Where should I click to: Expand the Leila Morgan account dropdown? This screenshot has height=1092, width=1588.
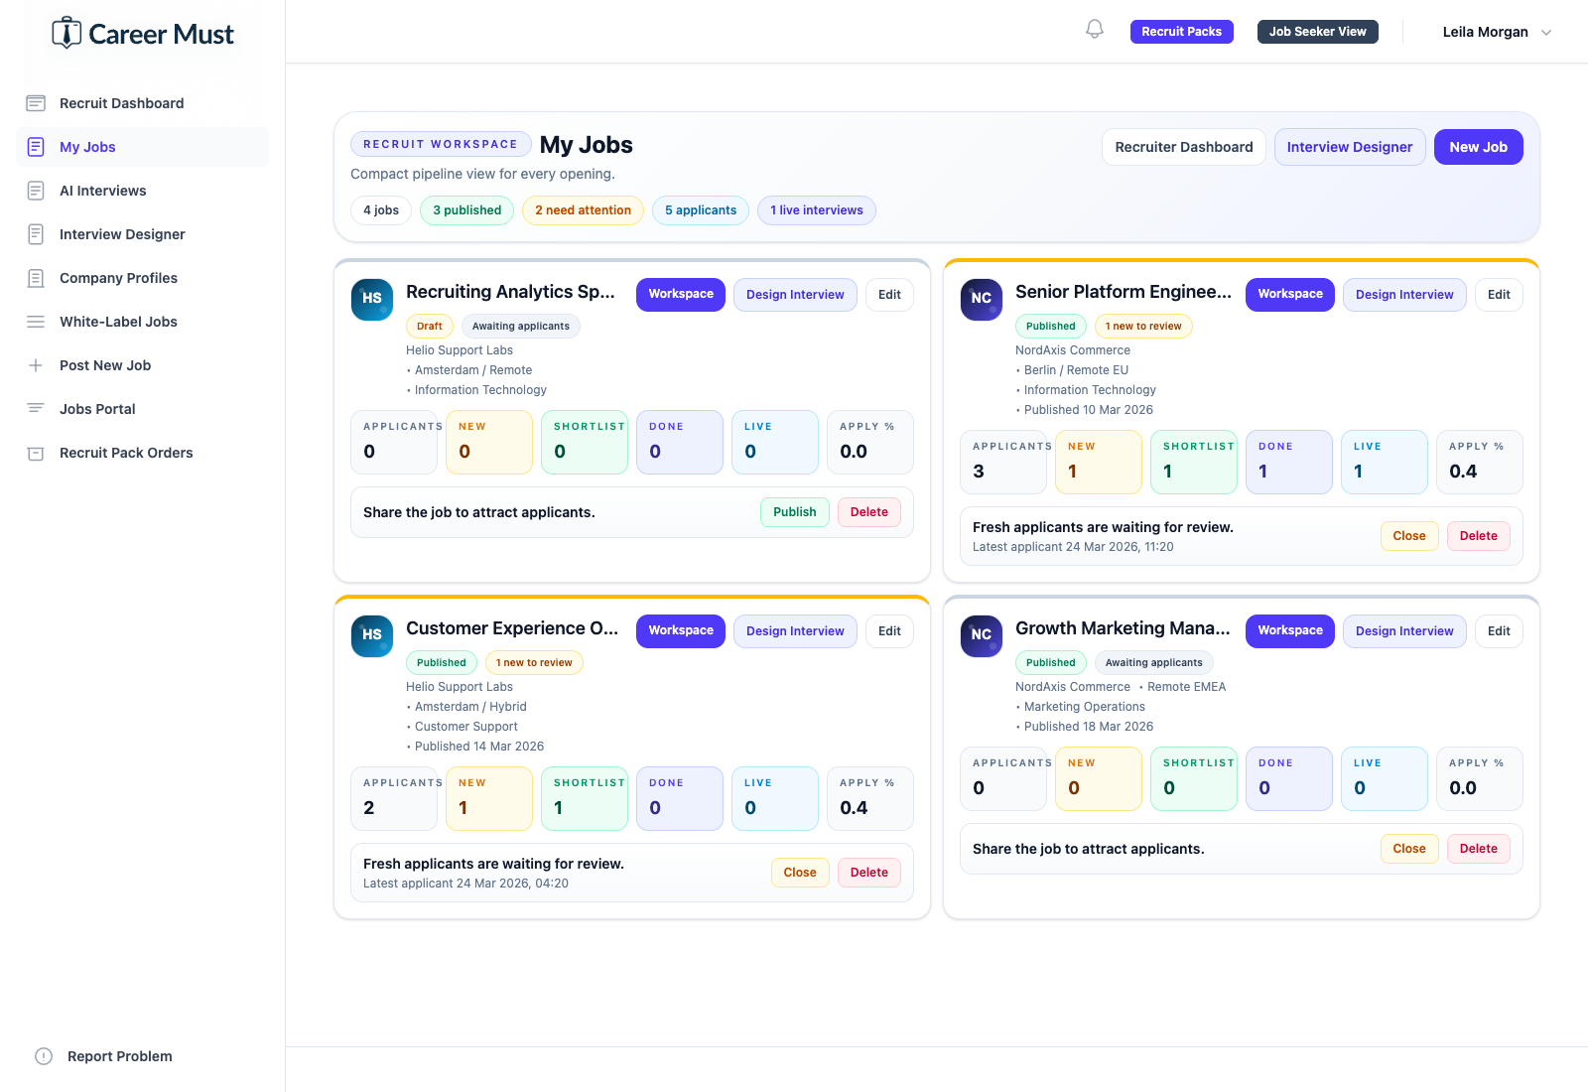pos(1496,32)
